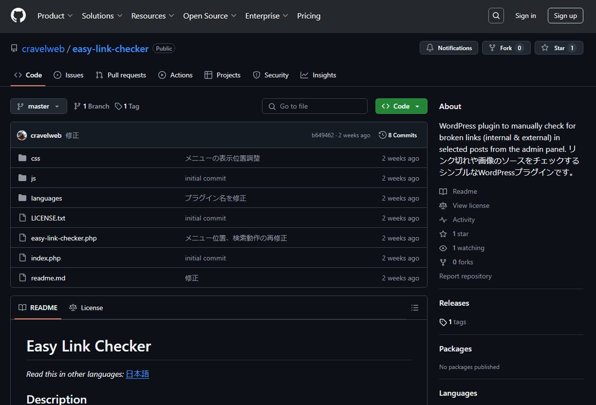The width and height of the screenshot is (596, 405).
Task: Open commit message プラグイン名を修正
Action: [x=216, y=198]
